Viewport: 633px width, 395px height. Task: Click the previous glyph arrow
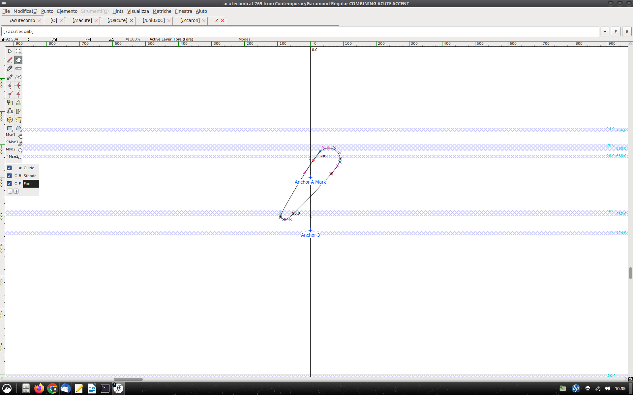coord(616,31)
